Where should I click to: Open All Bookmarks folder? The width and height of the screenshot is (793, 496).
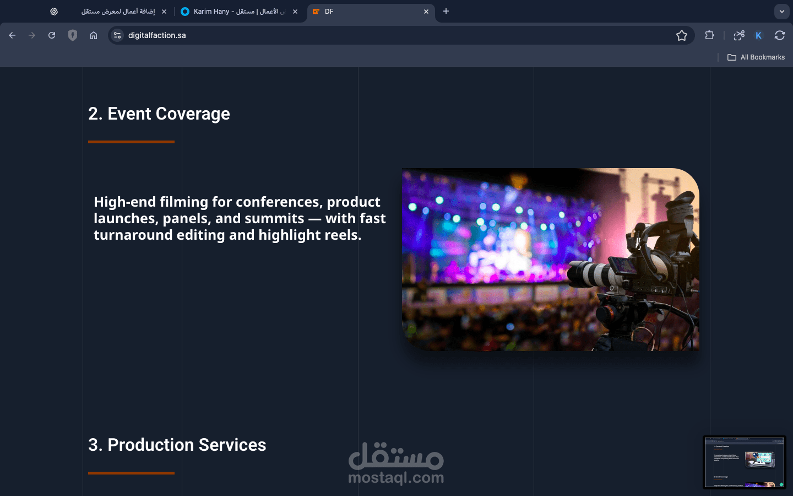[756, 57]
